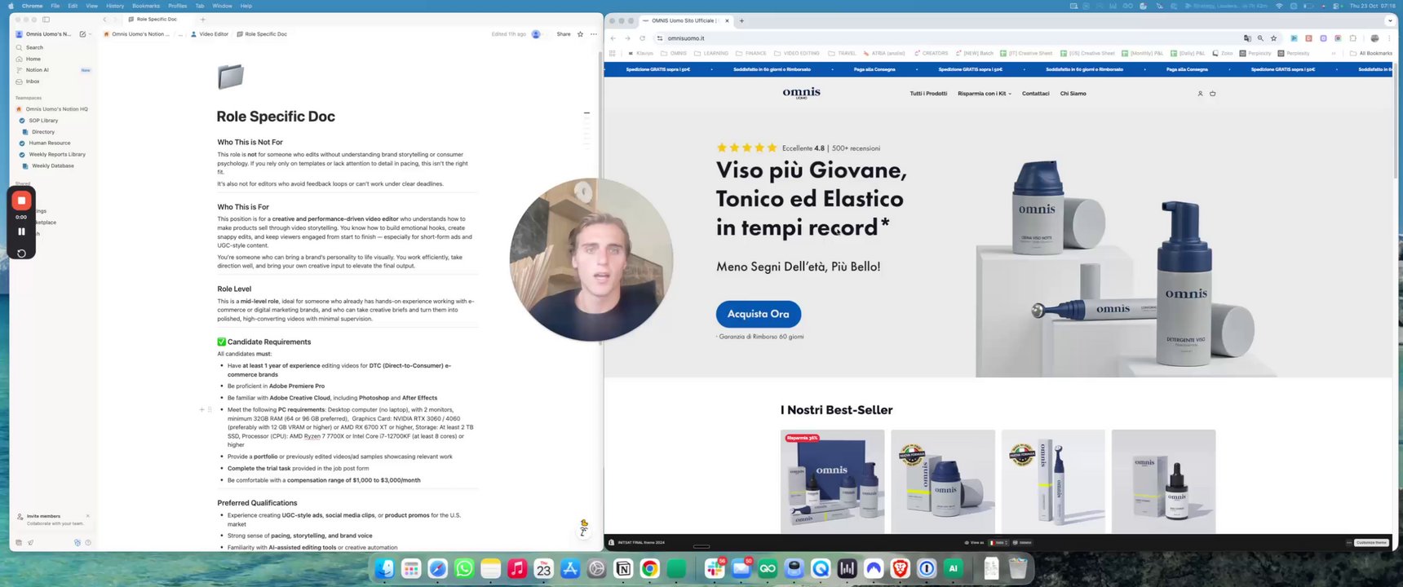Screen dimensions: 1403x587
Task: Open Notion app in the Dock
Action: [623, 568]
